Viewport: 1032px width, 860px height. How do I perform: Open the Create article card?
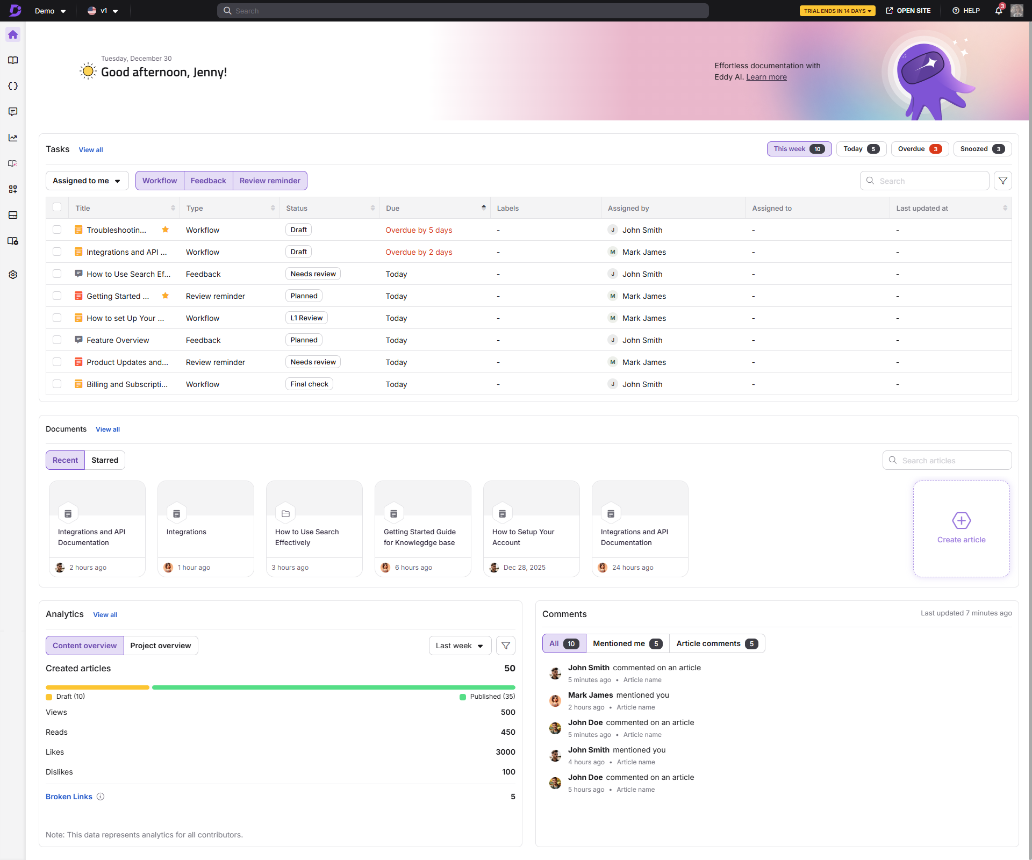961,528
